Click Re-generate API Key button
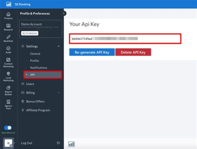The height and width of the screenshot is (149, 197). click(92, 52)
